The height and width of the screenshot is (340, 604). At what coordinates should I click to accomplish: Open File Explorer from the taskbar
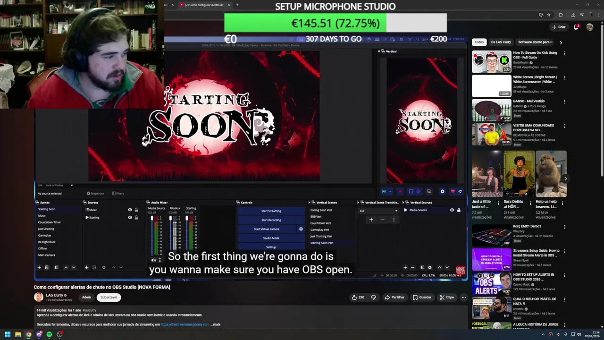tap(18, 334)
